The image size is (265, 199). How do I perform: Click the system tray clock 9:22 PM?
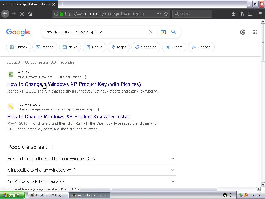(x=255, y=195)
